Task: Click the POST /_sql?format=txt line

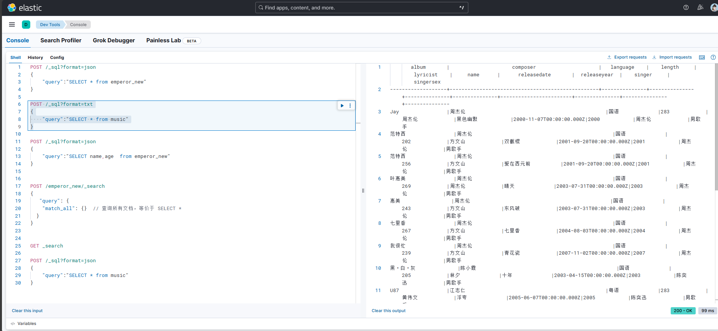Action: (x=62, y=104)
